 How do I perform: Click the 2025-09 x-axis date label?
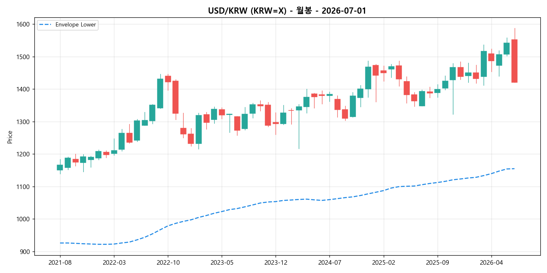click(x=438, y=262)
